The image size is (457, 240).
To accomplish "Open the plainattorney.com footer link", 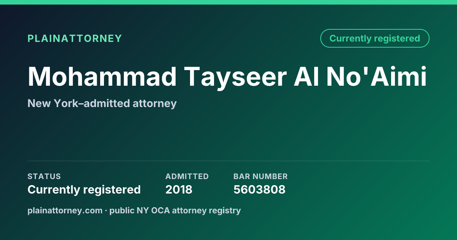I will point(65,210).
